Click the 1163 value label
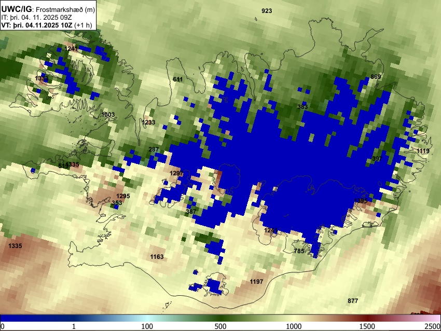Image resolution: width=441 pixels, height=331 pixels. click(x=157, y=257)
